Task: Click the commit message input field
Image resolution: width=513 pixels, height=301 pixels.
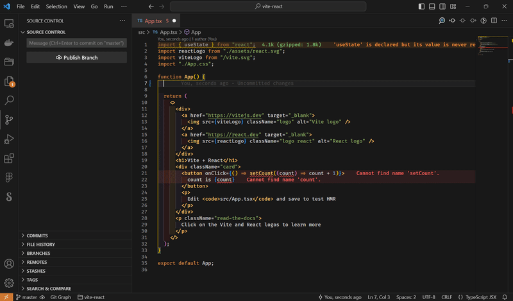Action: 76,43
